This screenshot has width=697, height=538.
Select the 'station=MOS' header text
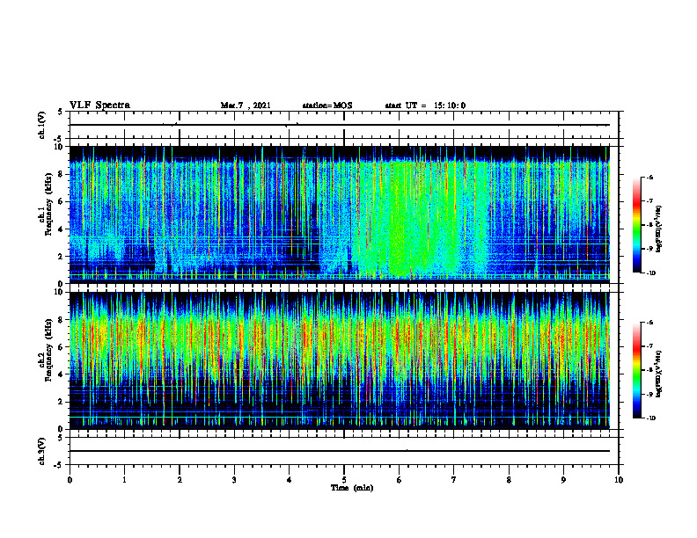tap(327, 105)
